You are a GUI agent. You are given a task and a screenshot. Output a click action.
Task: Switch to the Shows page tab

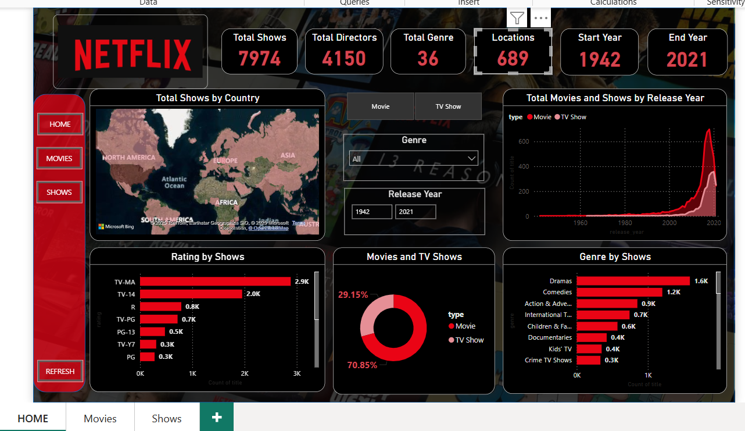(x=167, y=418)
